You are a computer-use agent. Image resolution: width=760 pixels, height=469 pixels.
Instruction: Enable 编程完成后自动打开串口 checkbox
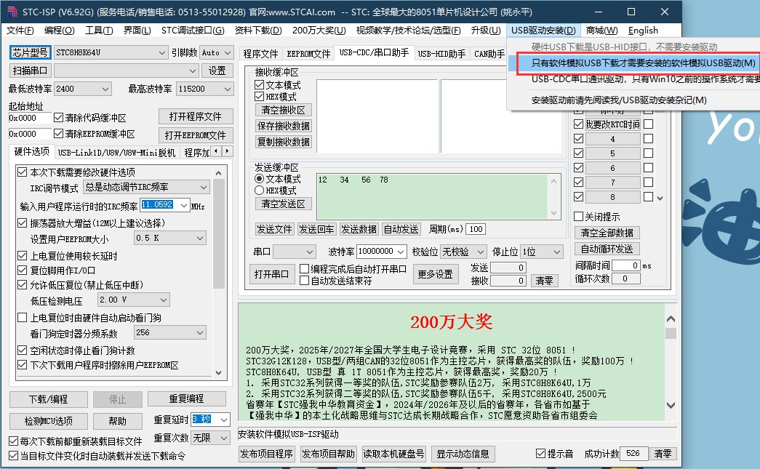[305, 269]
